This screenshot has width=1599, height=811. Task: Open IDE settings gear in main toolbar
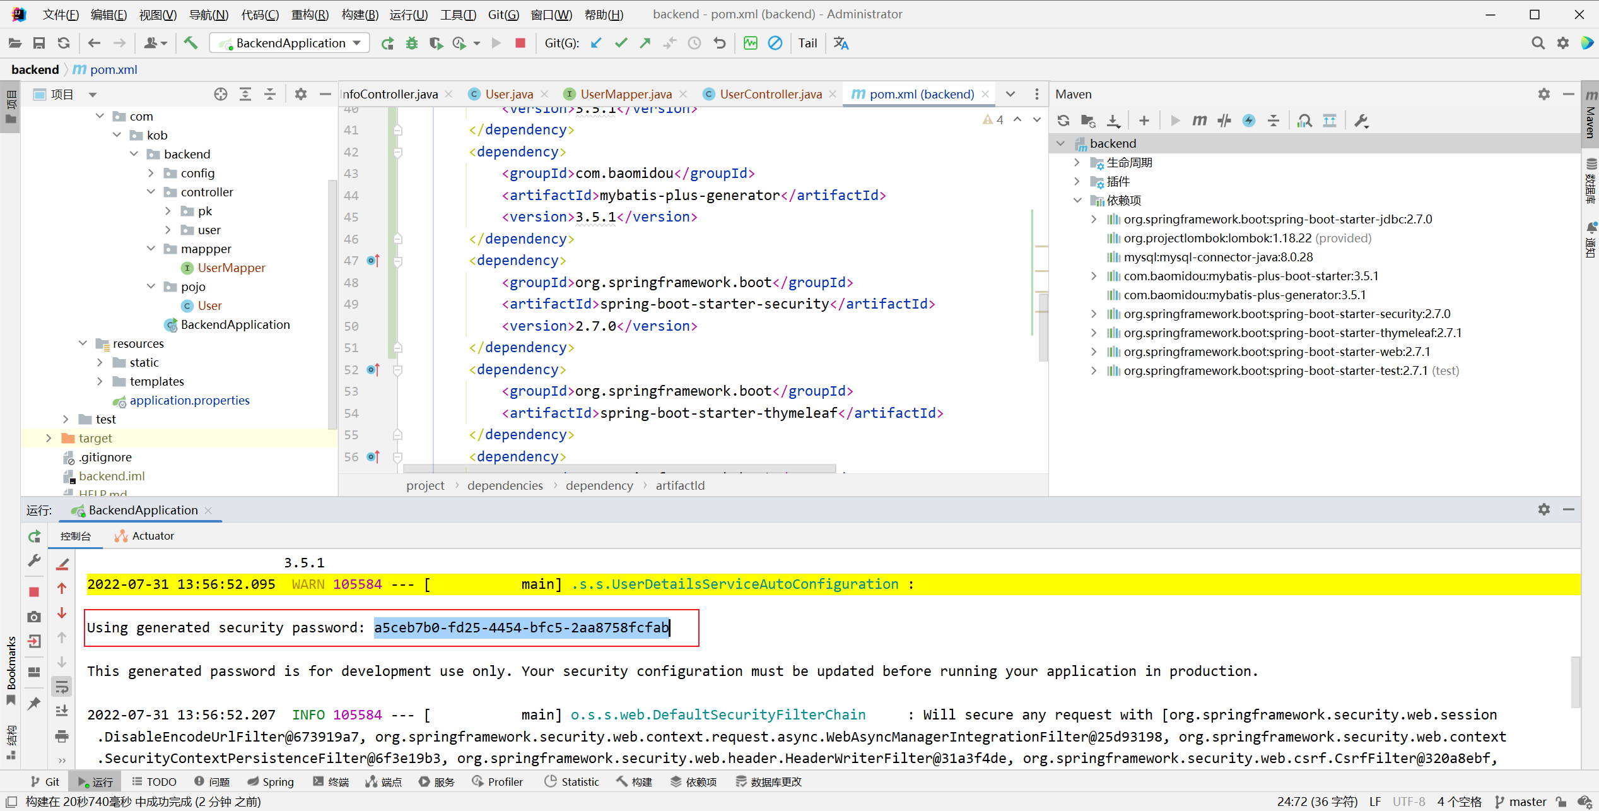tap(1563, 43)
